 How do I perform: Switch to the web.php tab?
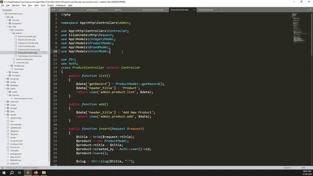(117, 10)
